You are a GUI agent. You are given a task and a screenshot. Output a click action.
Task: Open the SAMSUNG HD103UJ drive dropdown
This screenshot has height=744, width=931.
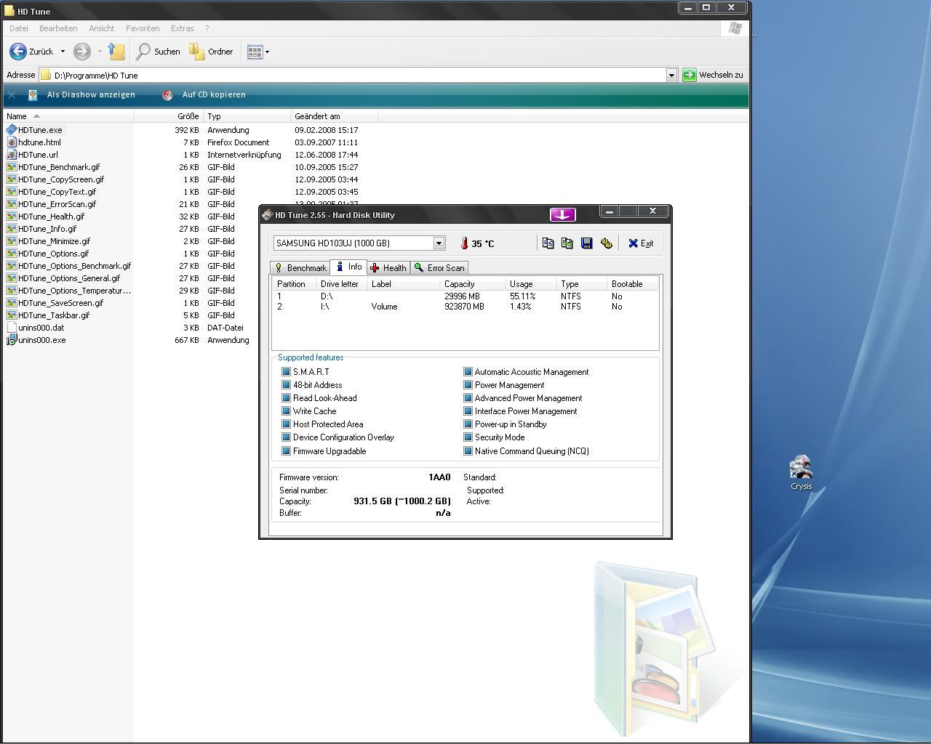[439, 243]
